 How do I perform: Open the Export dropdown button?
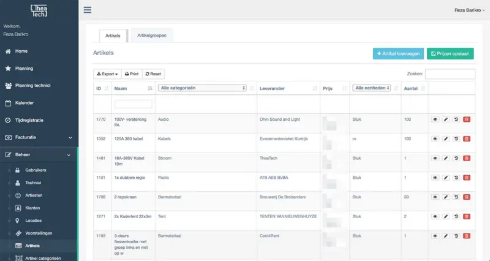(x=107, y=74)
